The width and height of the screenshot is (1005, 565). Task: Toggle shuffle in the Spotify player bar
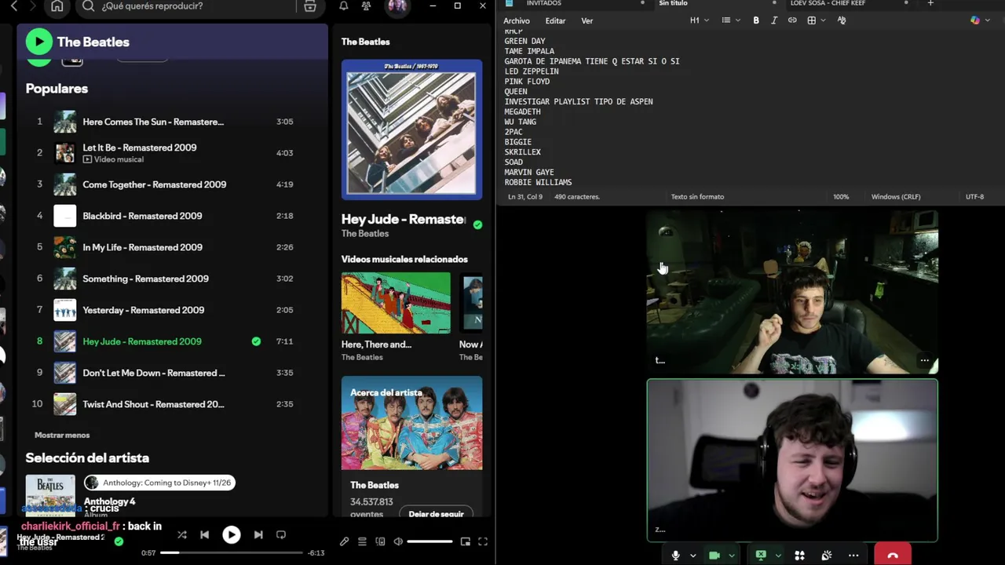tap(182, 534)
